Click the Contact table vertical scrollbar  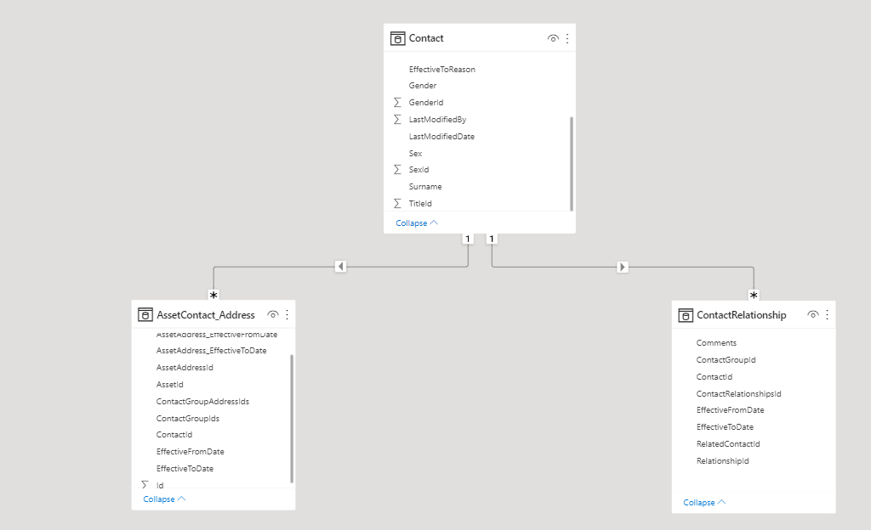coord(572,163)
